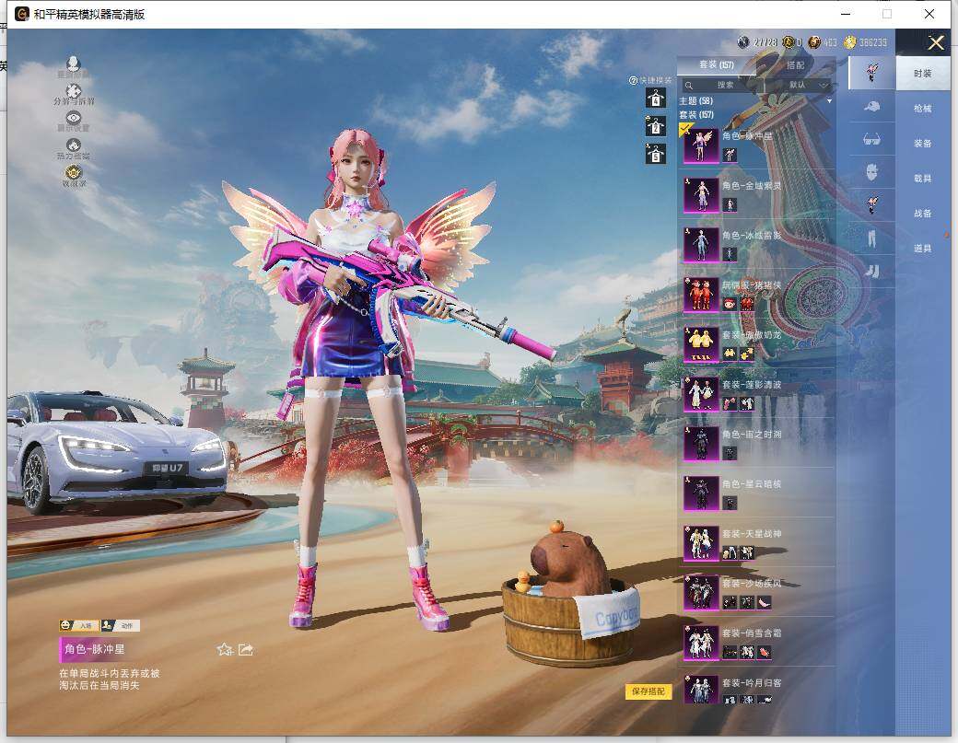Open the 热力值 flame icon
This screenshot has height=743, width=958.
(74, 145)
